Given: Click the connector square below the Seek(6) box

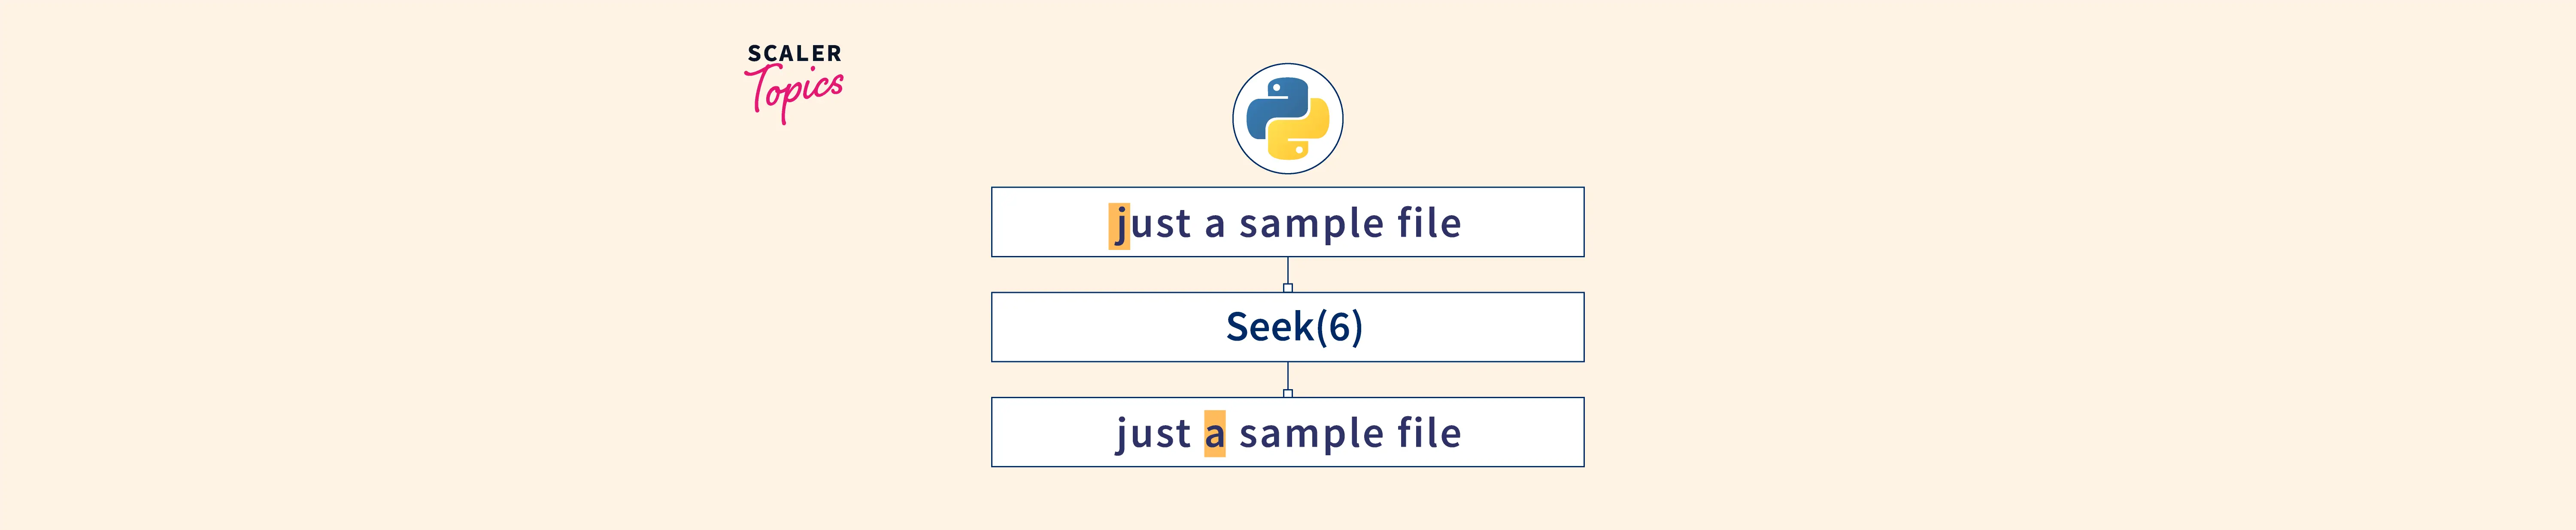Looking at the screenshot, I should pos(1288,393).
